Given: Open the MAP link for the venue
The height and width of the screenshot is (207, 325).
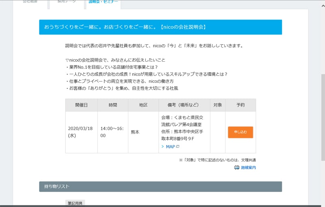Looking at the screenshot, I should click(170, 147).
